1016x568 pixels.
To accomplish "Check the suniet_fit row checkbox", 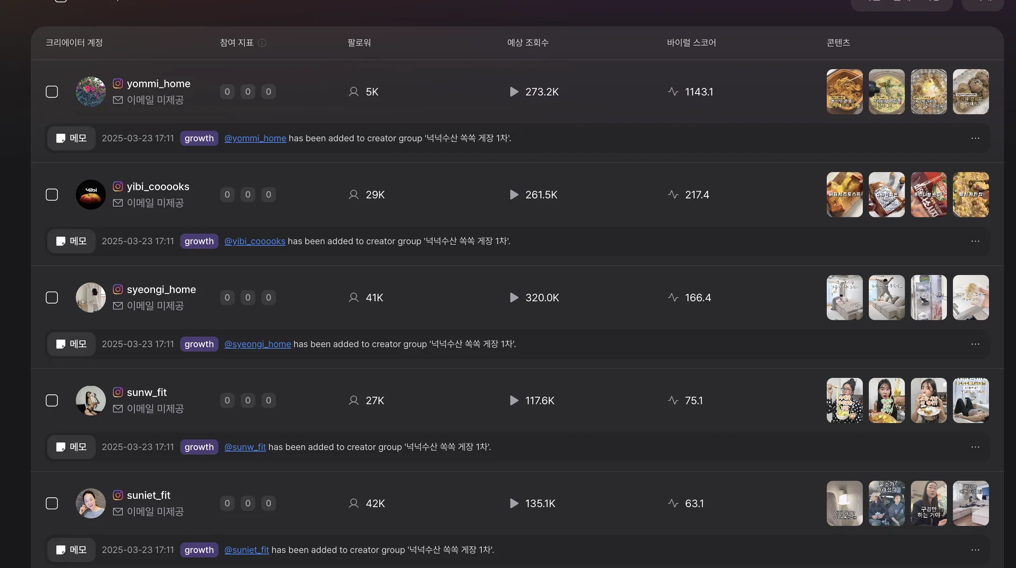I will [x=52, y=504].
